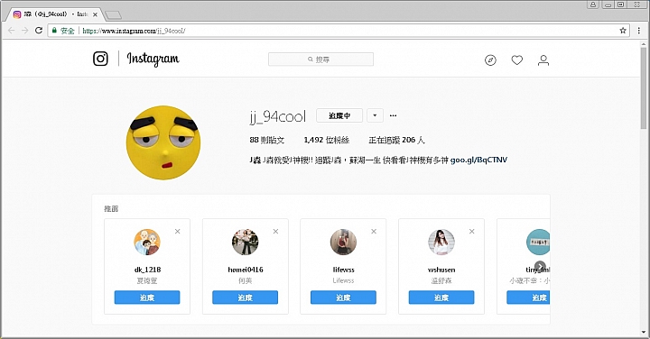650x339 pixels.
Task: Open the lifewss username link
Action: [x=344, y=270]
